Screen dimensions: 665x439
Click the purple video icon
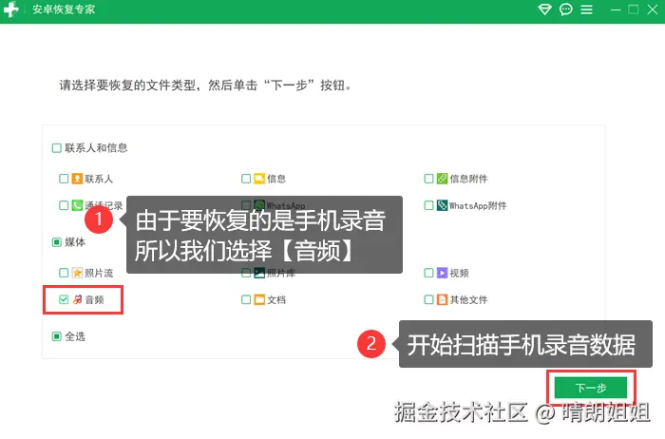point(442,273)
